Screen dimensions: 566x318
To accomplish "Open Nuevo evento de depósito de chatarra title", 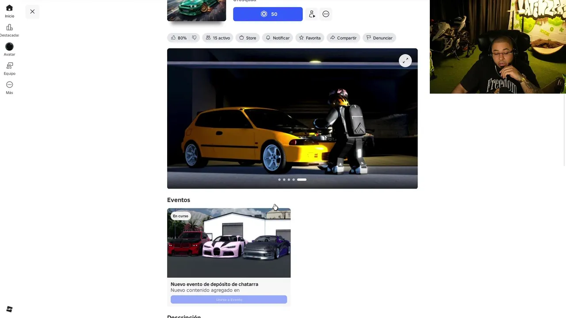I will click(x=214, y=284).
